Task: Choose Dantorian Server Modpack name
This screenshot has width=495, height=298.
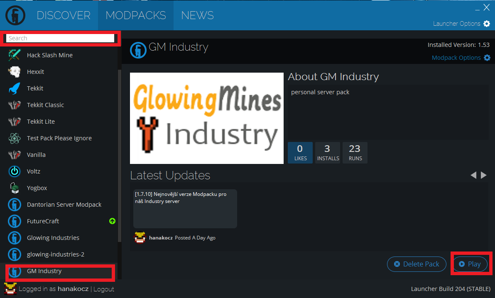Action: pyautogui.click(x=64, y=205)
